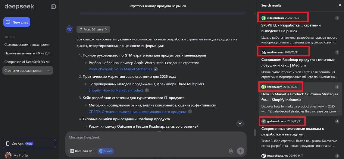Viewport: 344px width, 159px height.
Task: Click the chat title 'Стратегия вывода продукта на рынок'
Action: point(158,6)
